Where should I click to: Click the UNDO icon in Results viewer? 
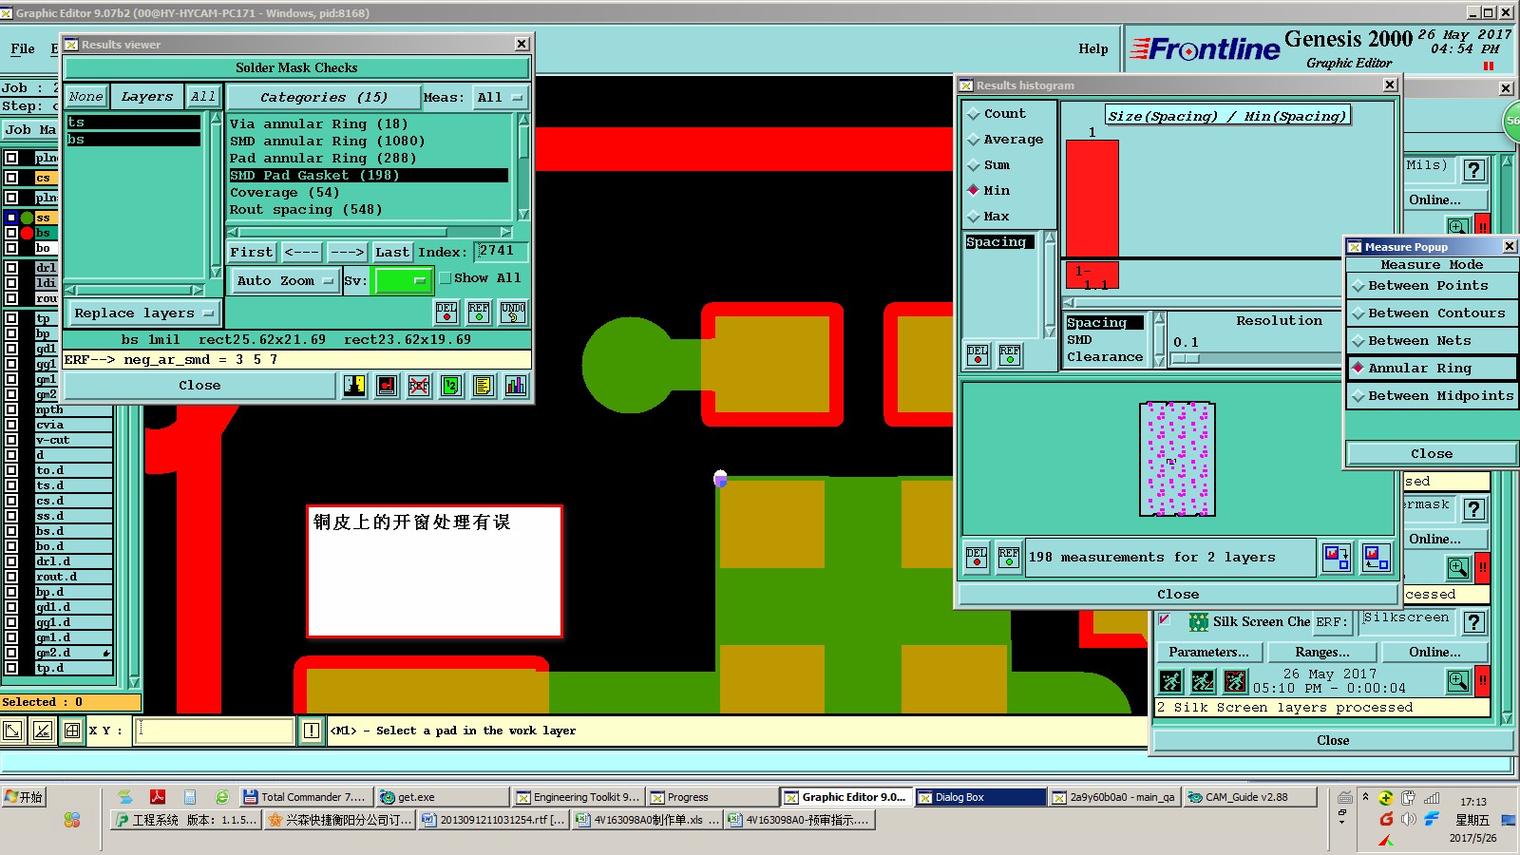(x=513, y=312)
